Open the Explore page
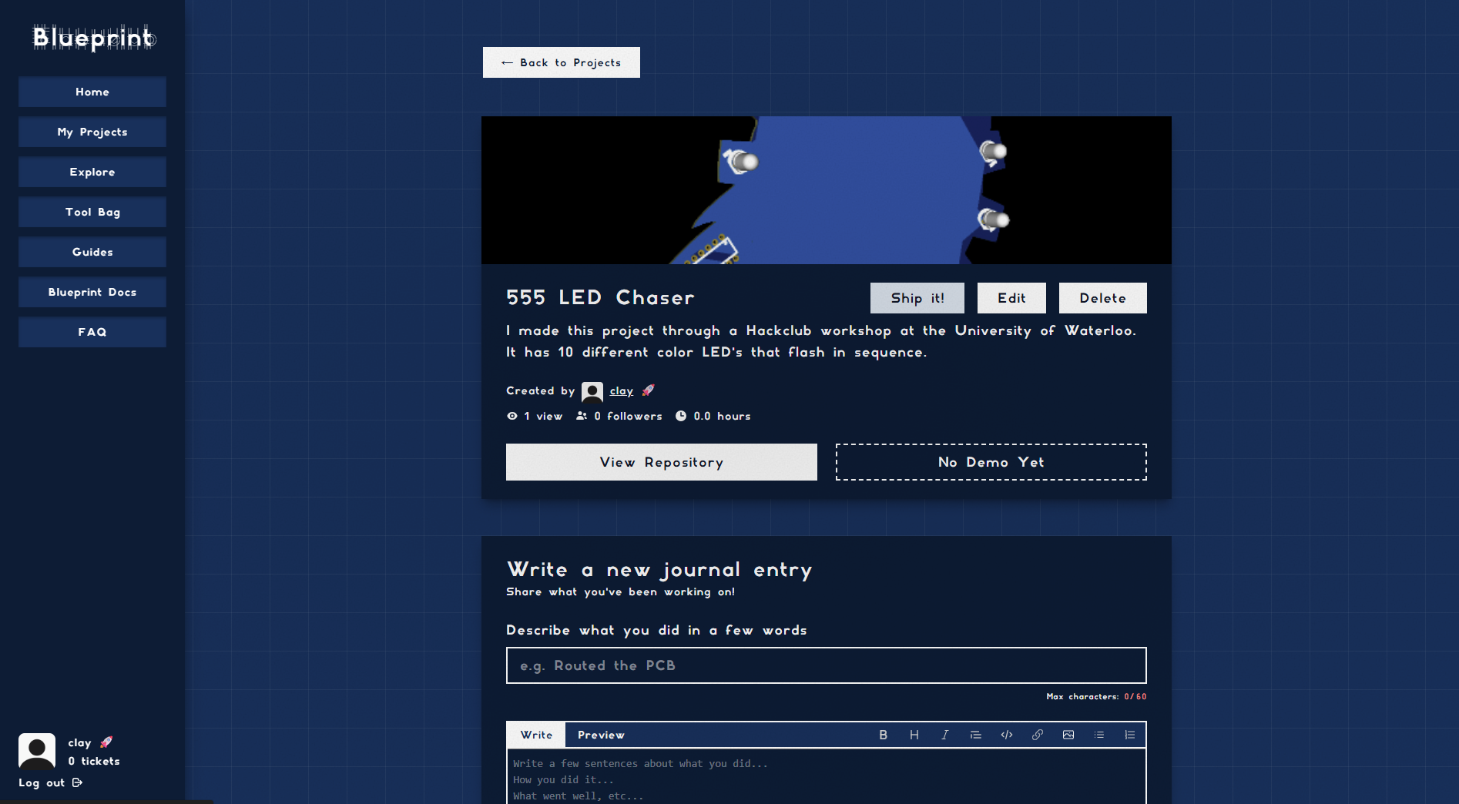This screenshot has height=804, width=1459. pyautogui.click(x=92, y=172)
